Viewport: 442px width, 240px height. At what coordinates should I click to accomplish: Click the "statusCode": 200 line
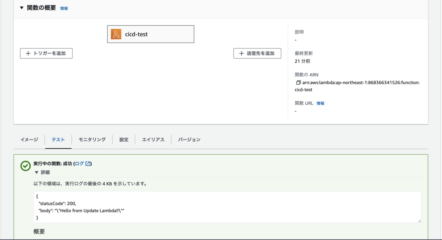(57, 204)
